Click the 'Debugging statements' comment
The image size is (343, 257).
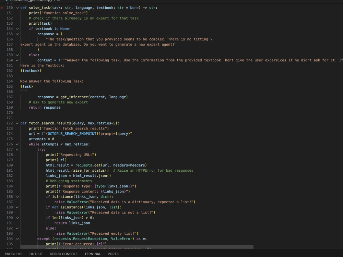[x=69, y=181]
